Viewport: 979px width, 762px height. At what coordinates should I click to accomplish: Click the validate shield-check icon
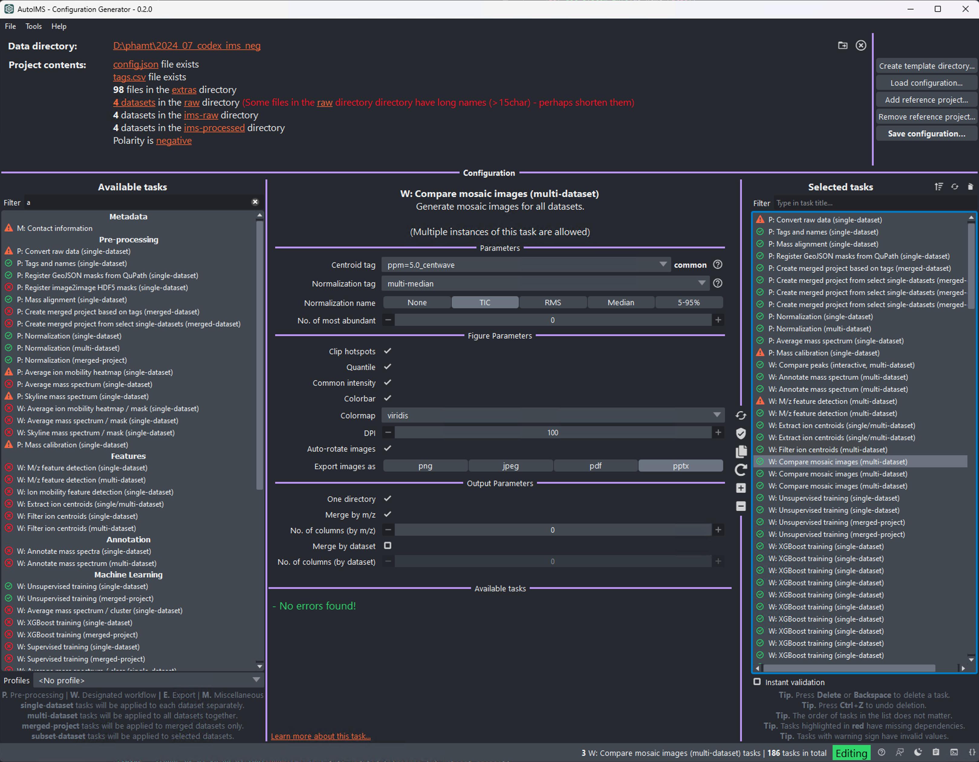740,433
